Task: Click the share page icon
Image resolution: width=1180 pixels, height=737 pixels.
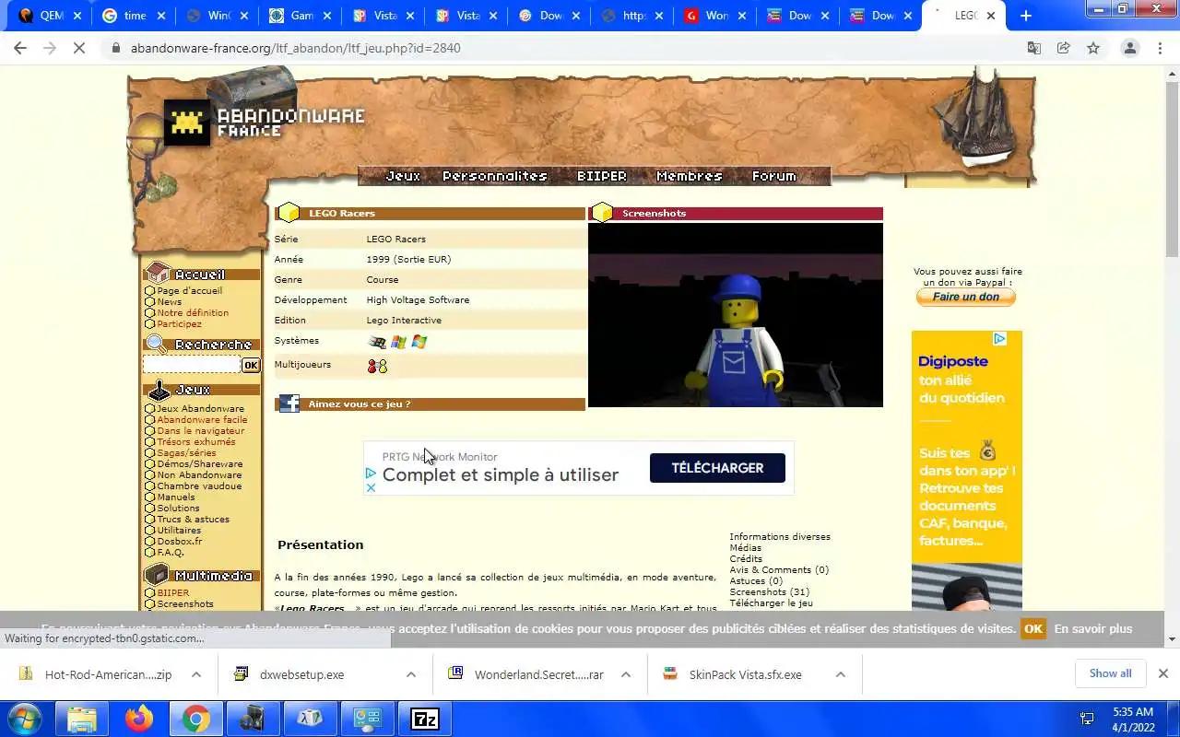Action: 1064,48
